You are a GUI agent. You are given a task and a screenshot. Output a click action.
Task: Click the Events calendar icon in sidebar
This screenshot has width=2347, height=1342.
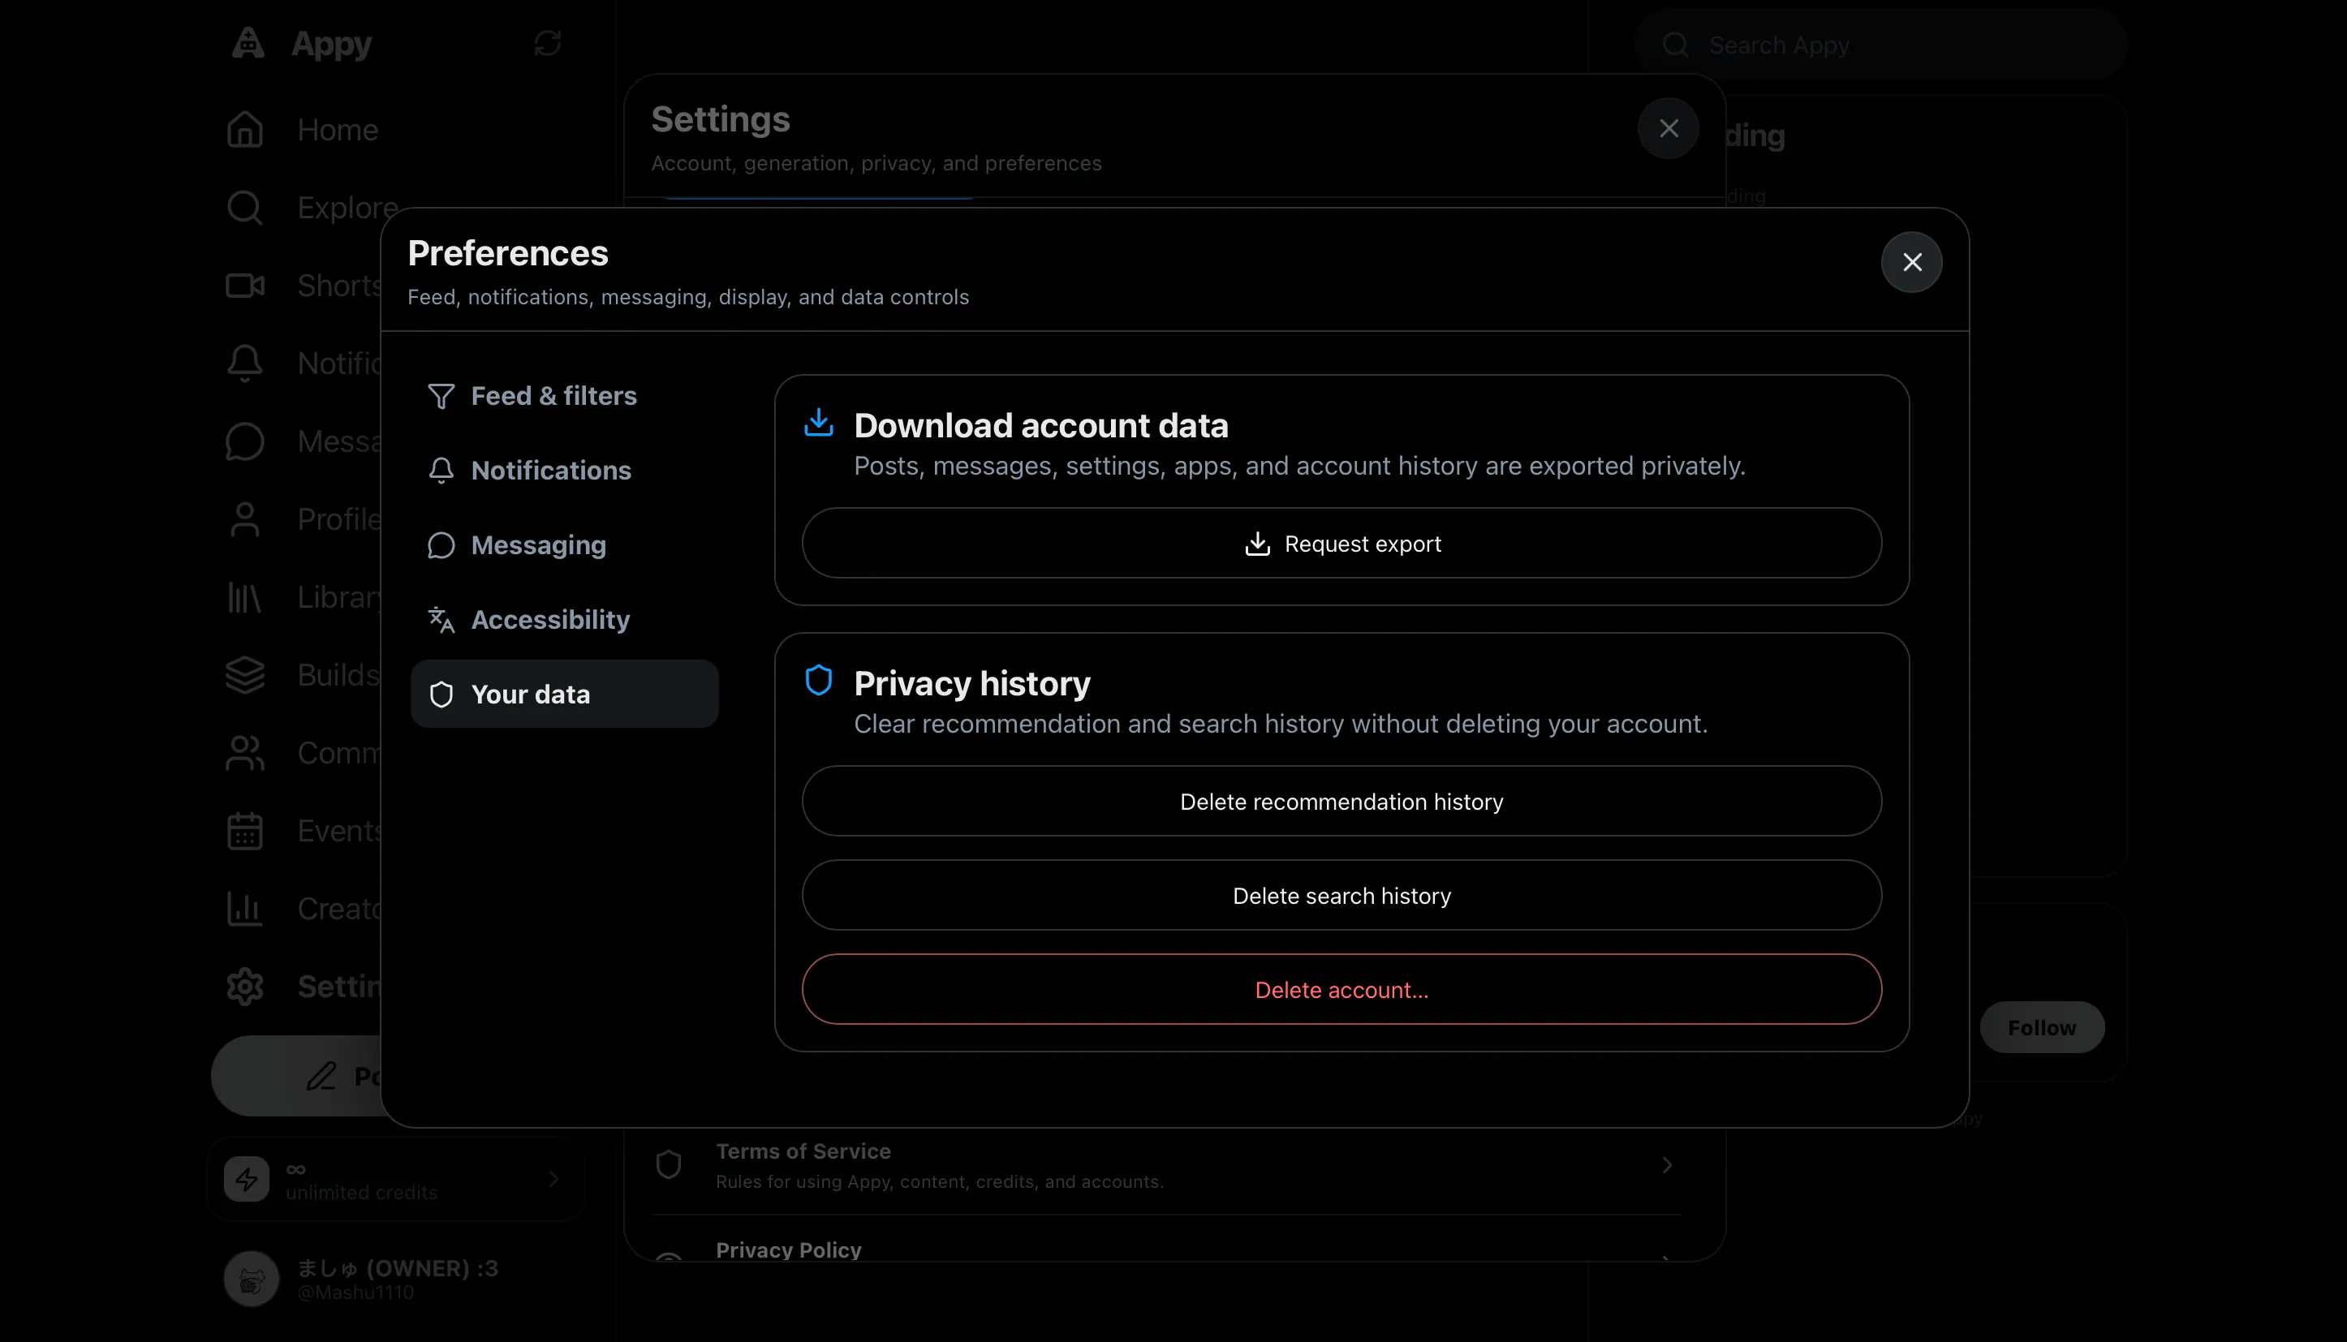coord(245,831)
